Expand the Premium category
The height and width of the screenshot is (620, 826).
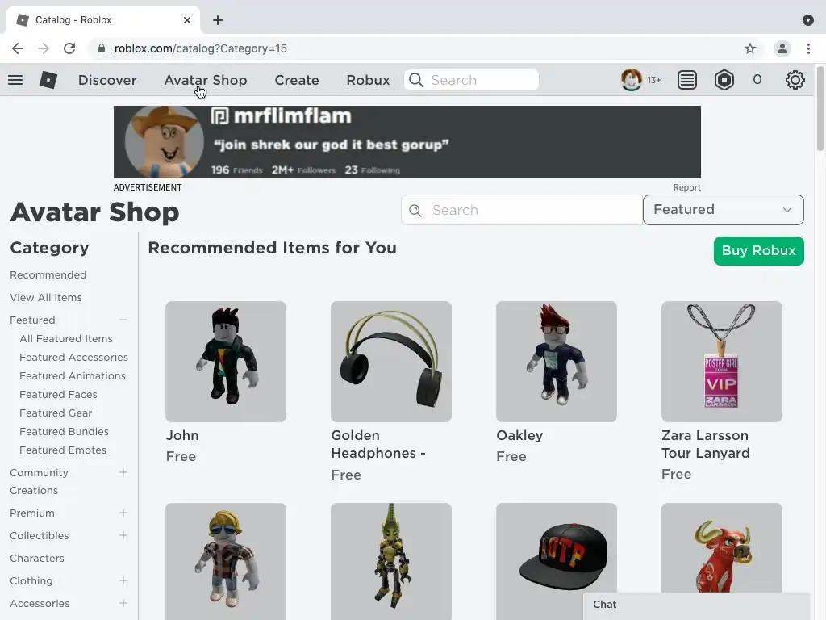[123, 513]
